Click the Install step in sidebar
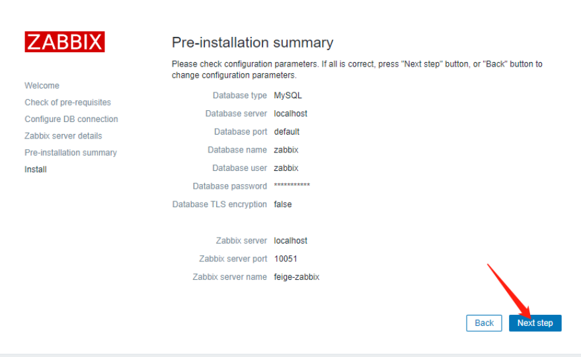This screenshot has height=357, width=581. (x=36, y=170)
